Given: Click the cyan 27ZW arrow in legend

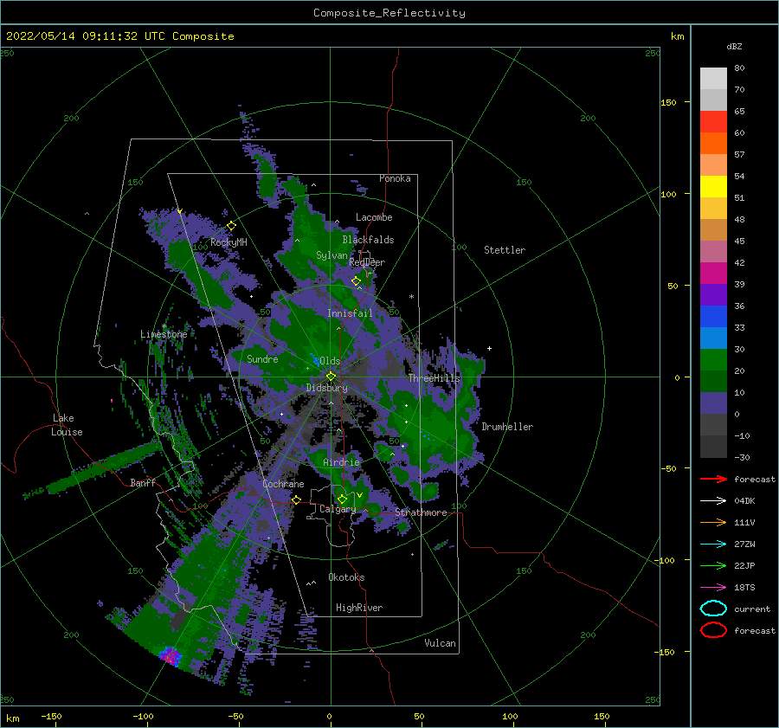Looking at the screenshot, I should pos(713,544).
